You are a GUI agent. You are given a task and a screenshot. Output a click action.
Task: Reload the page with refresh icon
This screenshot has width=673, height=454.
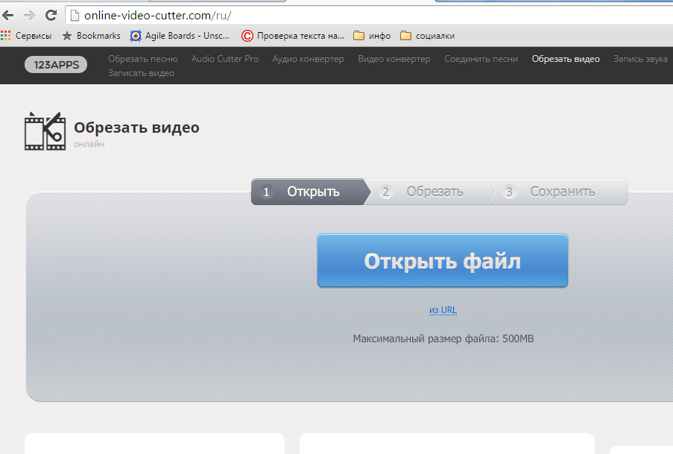point(51,16)
